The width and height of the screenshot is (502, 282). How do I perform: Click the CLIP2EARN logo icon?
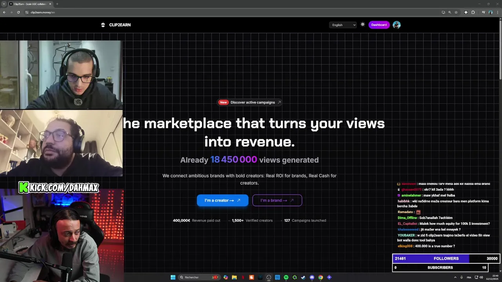(103, 25)
